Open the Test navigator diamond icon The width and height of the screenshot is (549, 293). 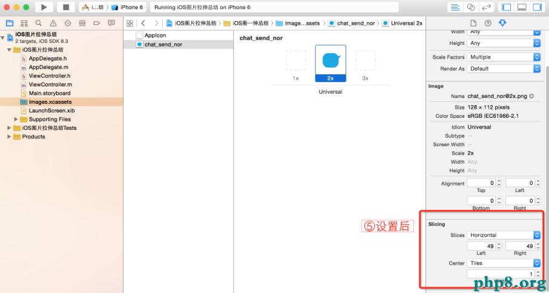pos(68,24)
